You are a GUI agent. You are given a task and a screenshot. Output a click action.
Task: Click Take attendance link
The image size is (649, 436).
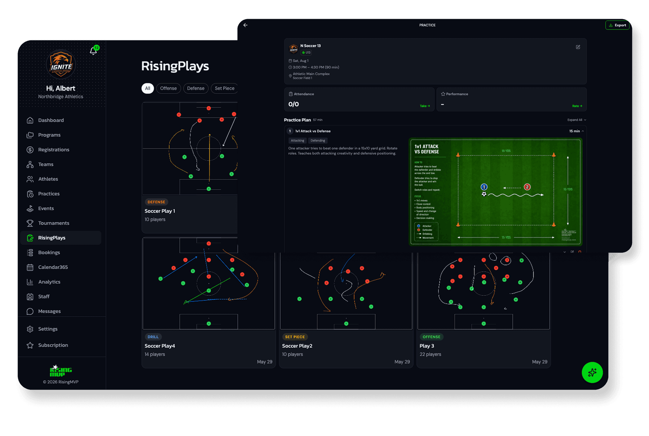(x=425, y=106)
